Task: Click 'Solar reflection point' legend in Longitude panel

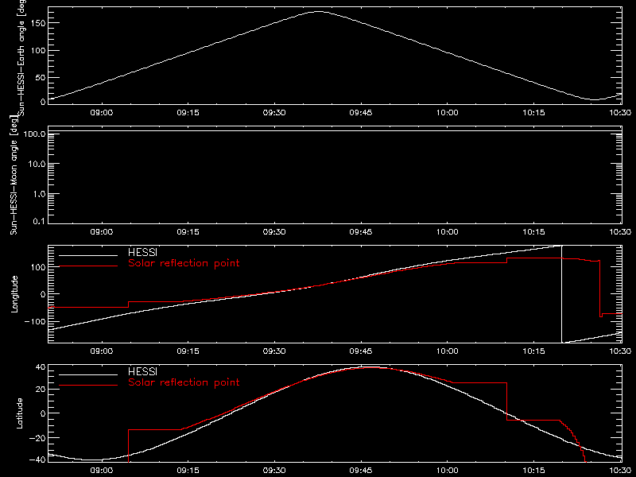Action: click(184, 263)
